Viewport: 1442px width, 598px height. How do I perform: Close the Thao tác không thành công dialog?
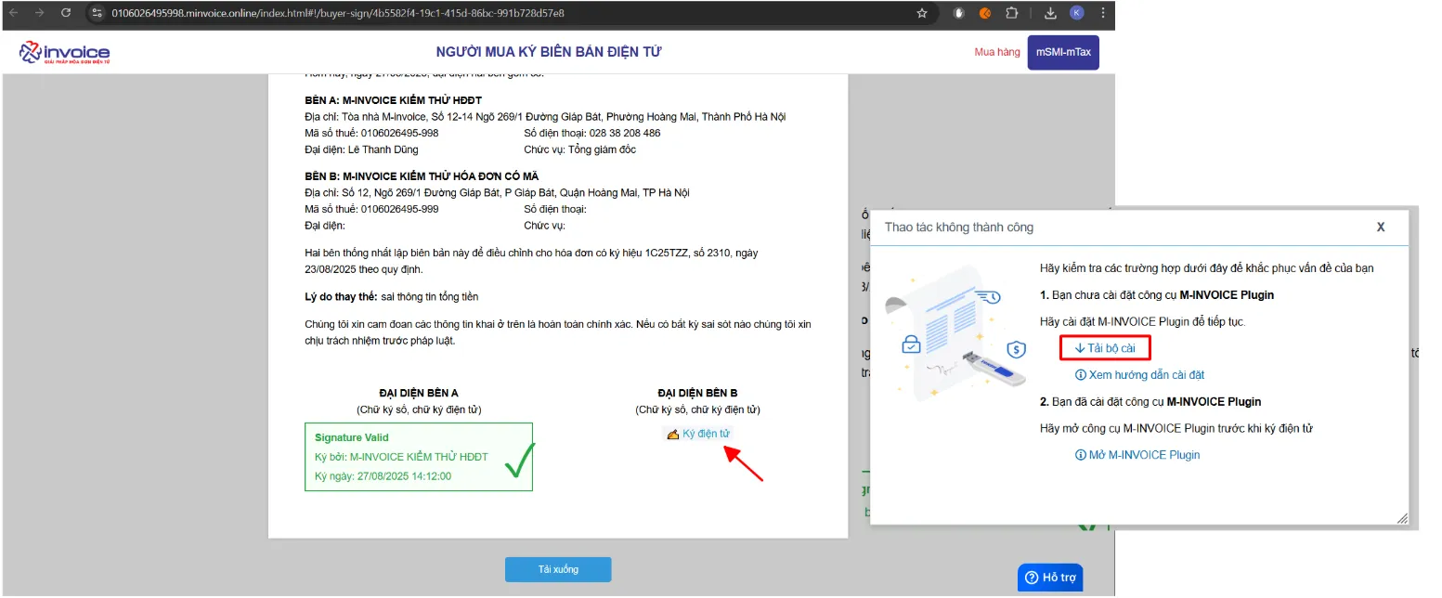pos(1381,227)
